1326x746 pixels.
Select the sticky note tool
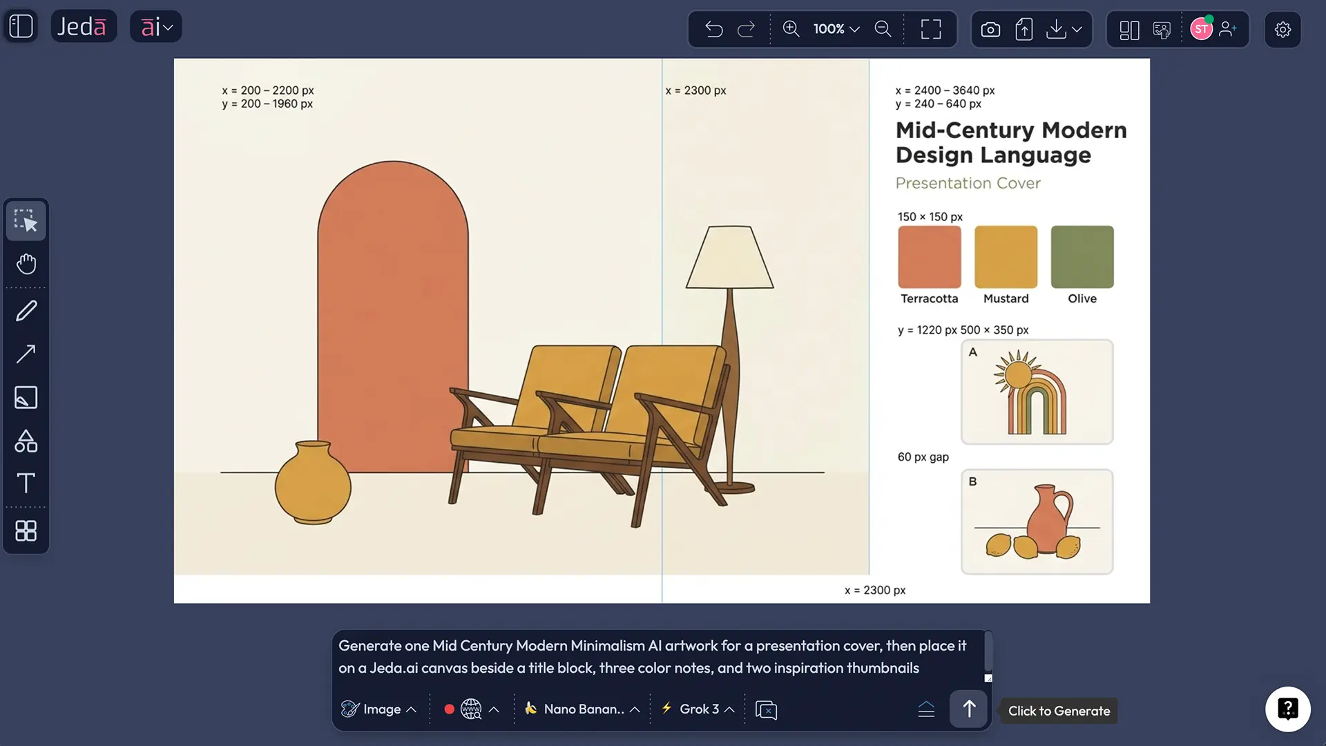click(x=26, y=398)
